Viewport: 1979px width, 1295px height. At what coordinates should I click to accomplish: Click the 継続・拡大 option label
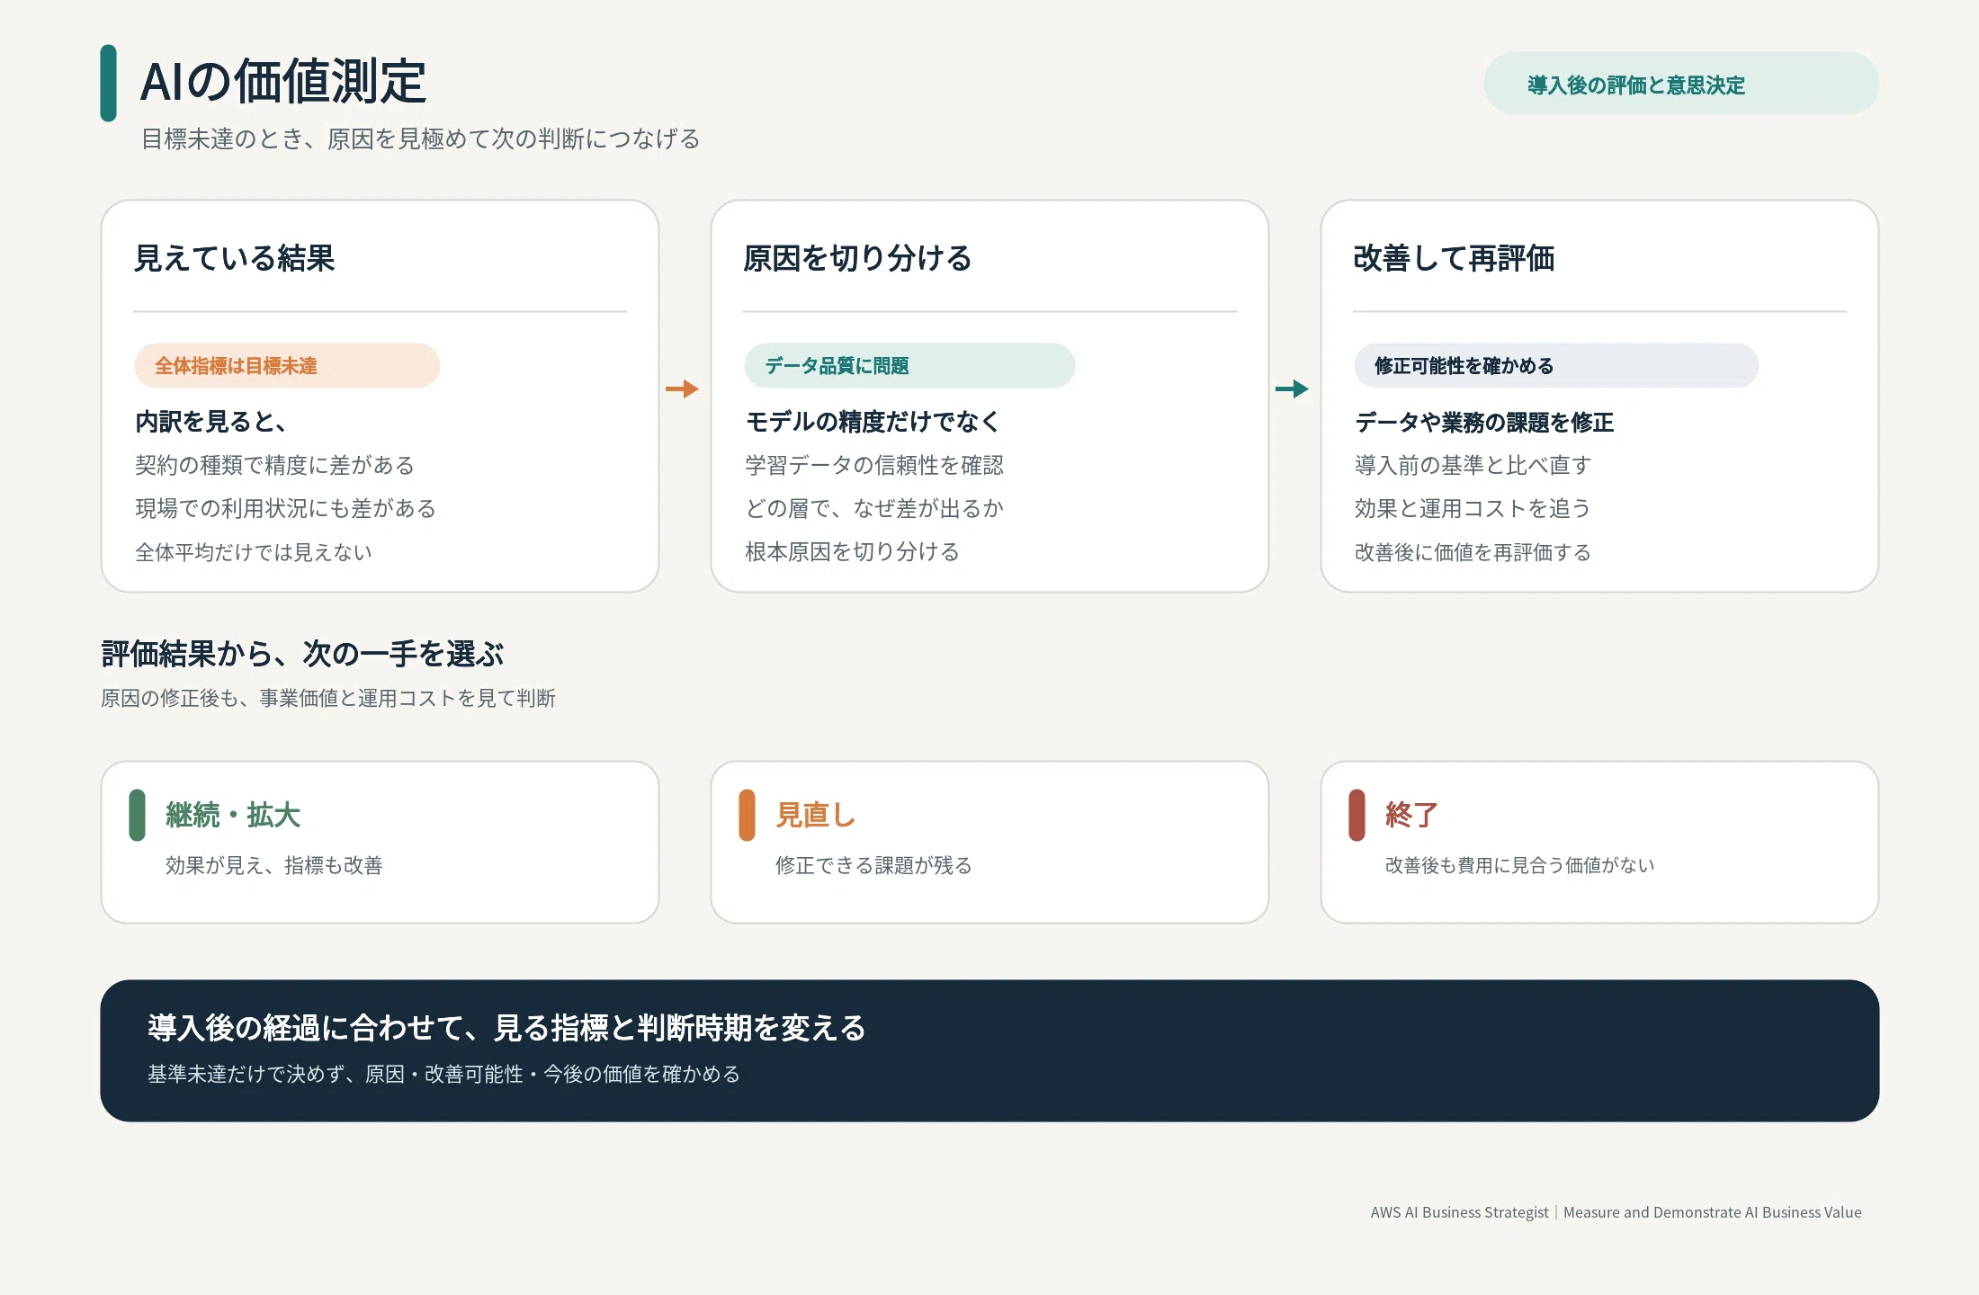point(233,815)
